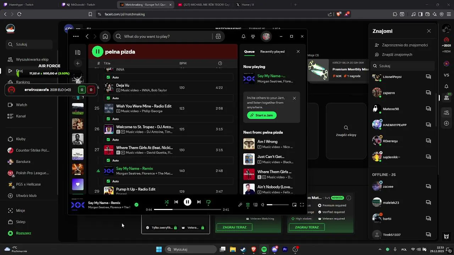454x255 pixels.
Task: Open Liked Songs purple heart tile
Action: tap(78, 185)
